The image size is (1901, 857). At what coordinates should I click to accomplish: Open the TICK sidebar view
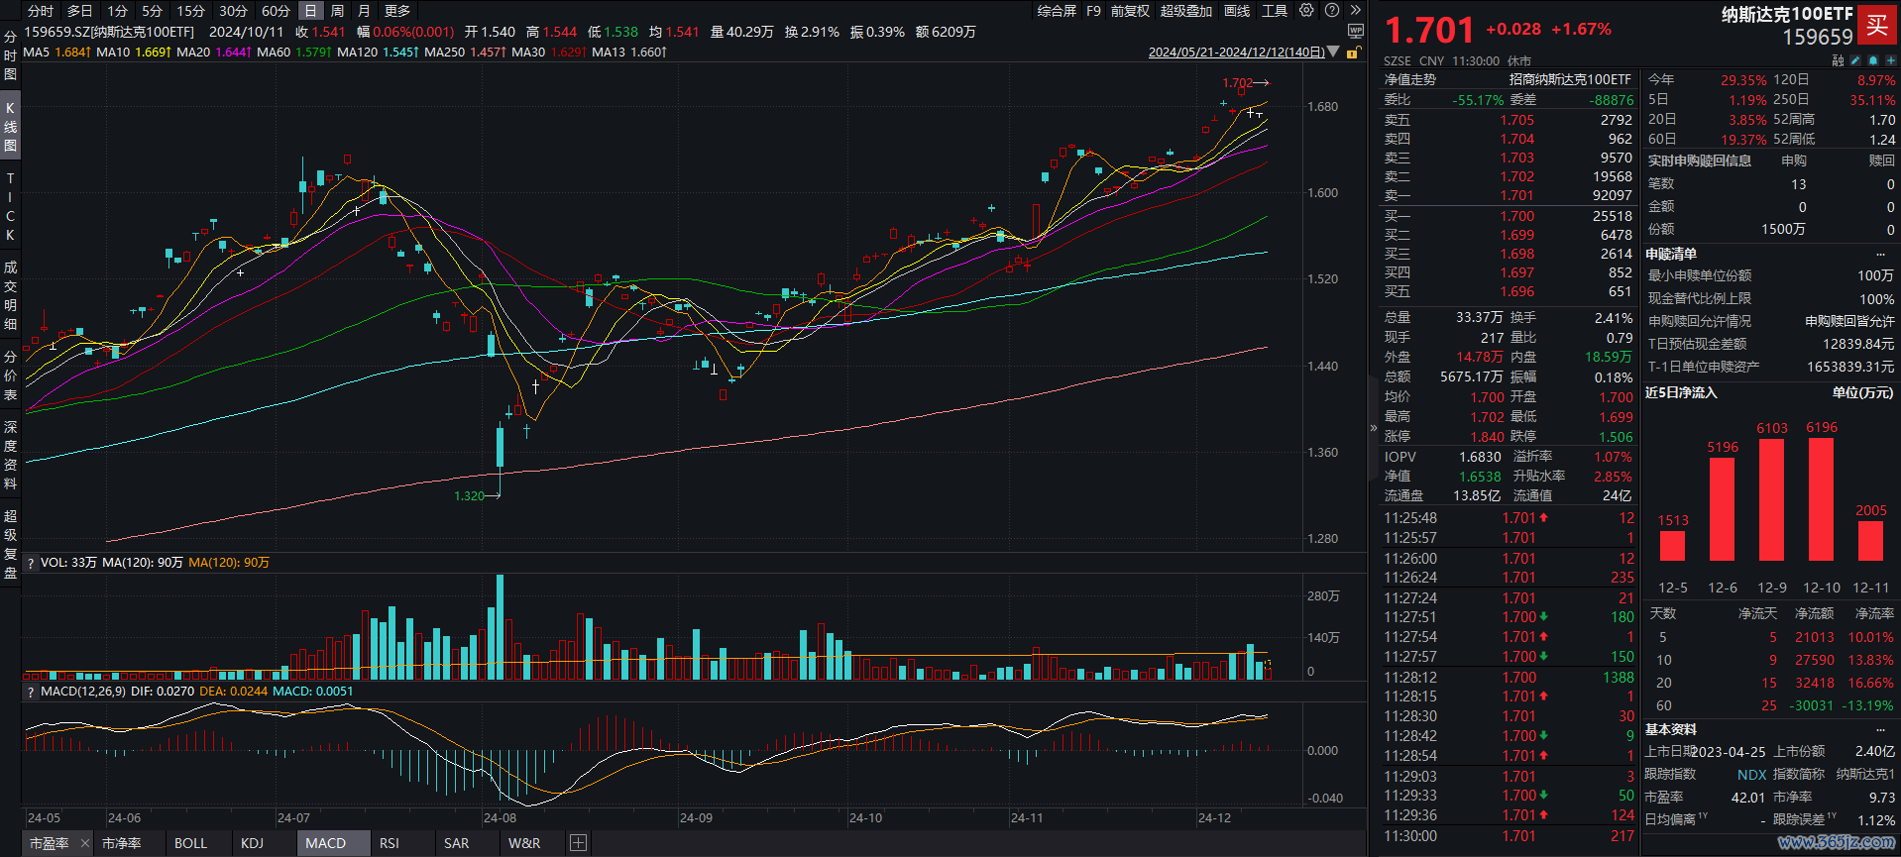point(10,206)
